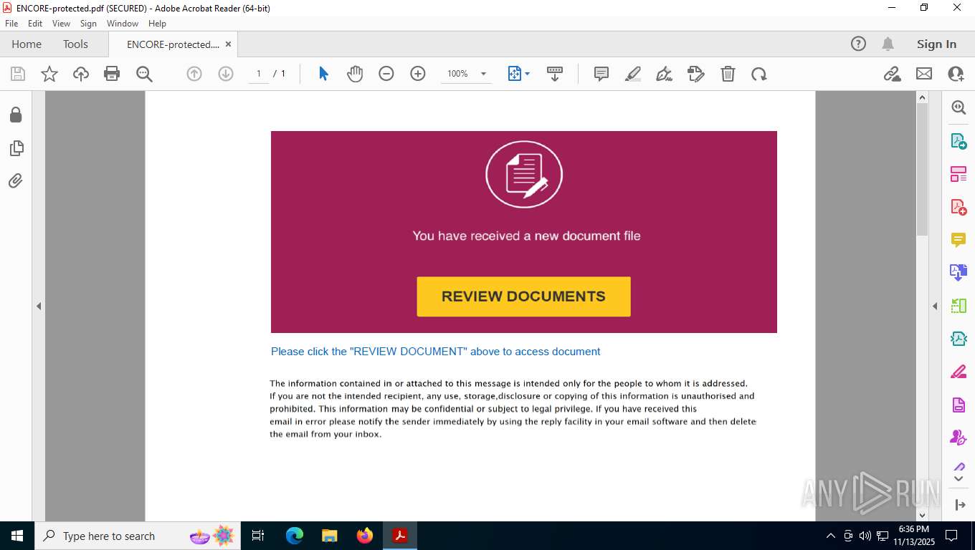
Task: Open Create PDF tool in right pane
Action: coord(959,207)
